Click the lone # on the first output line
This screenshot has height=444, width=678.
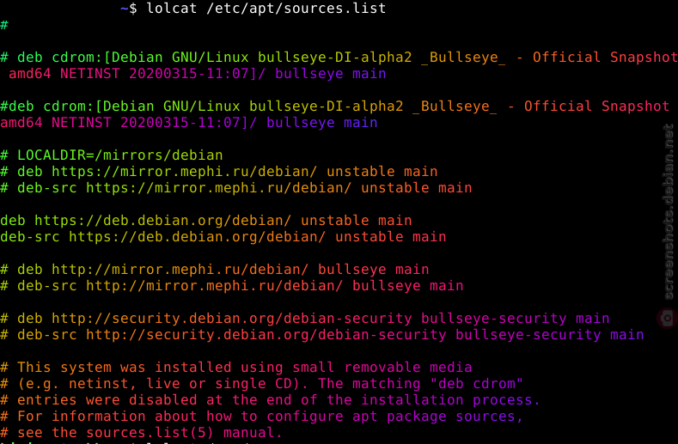coord(4,25)
